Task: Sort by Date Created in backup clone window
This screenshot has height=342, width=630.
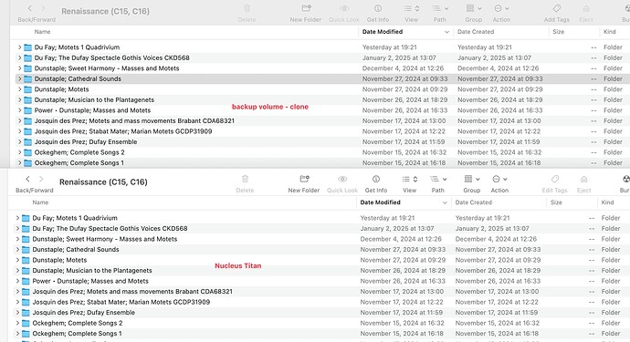Action: click(476, 32)
